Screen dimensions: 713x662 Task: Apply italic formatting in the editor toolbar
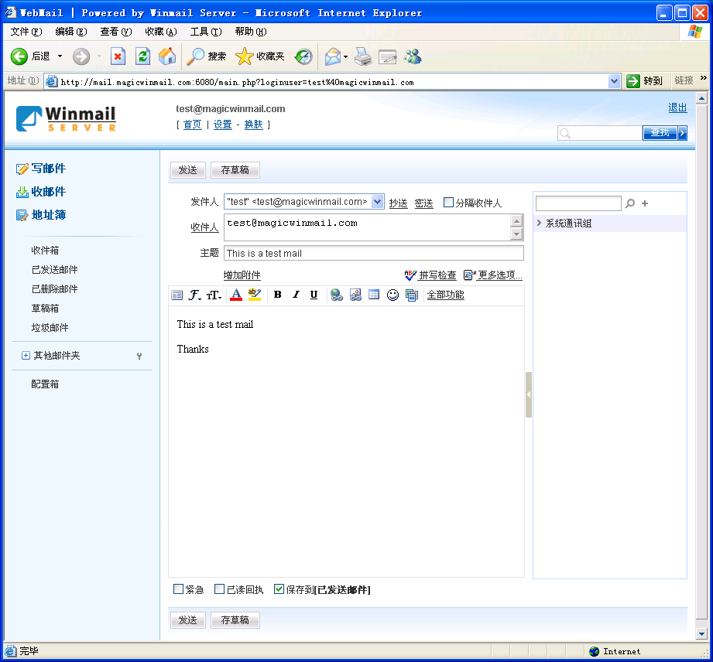click(296, 295)
